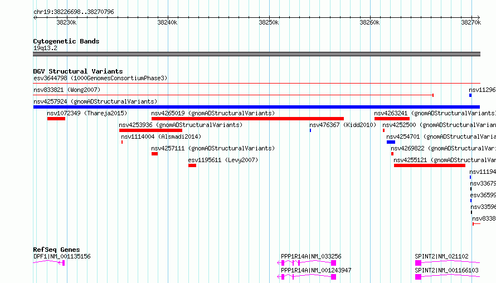Open the nsv4255121 variant label
This screenshot has width=496, height=283.
click(x=445, y=160)
